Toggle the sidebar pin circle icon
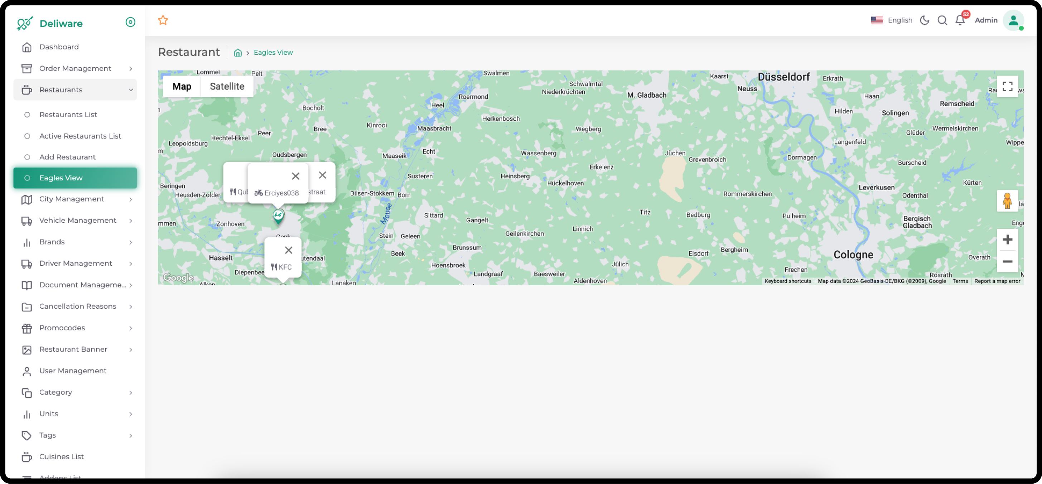 (130, 22)
